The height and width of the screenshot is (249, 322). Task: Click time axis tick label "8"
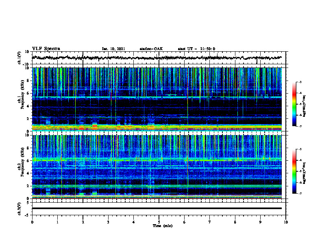[x=235, y=222]
